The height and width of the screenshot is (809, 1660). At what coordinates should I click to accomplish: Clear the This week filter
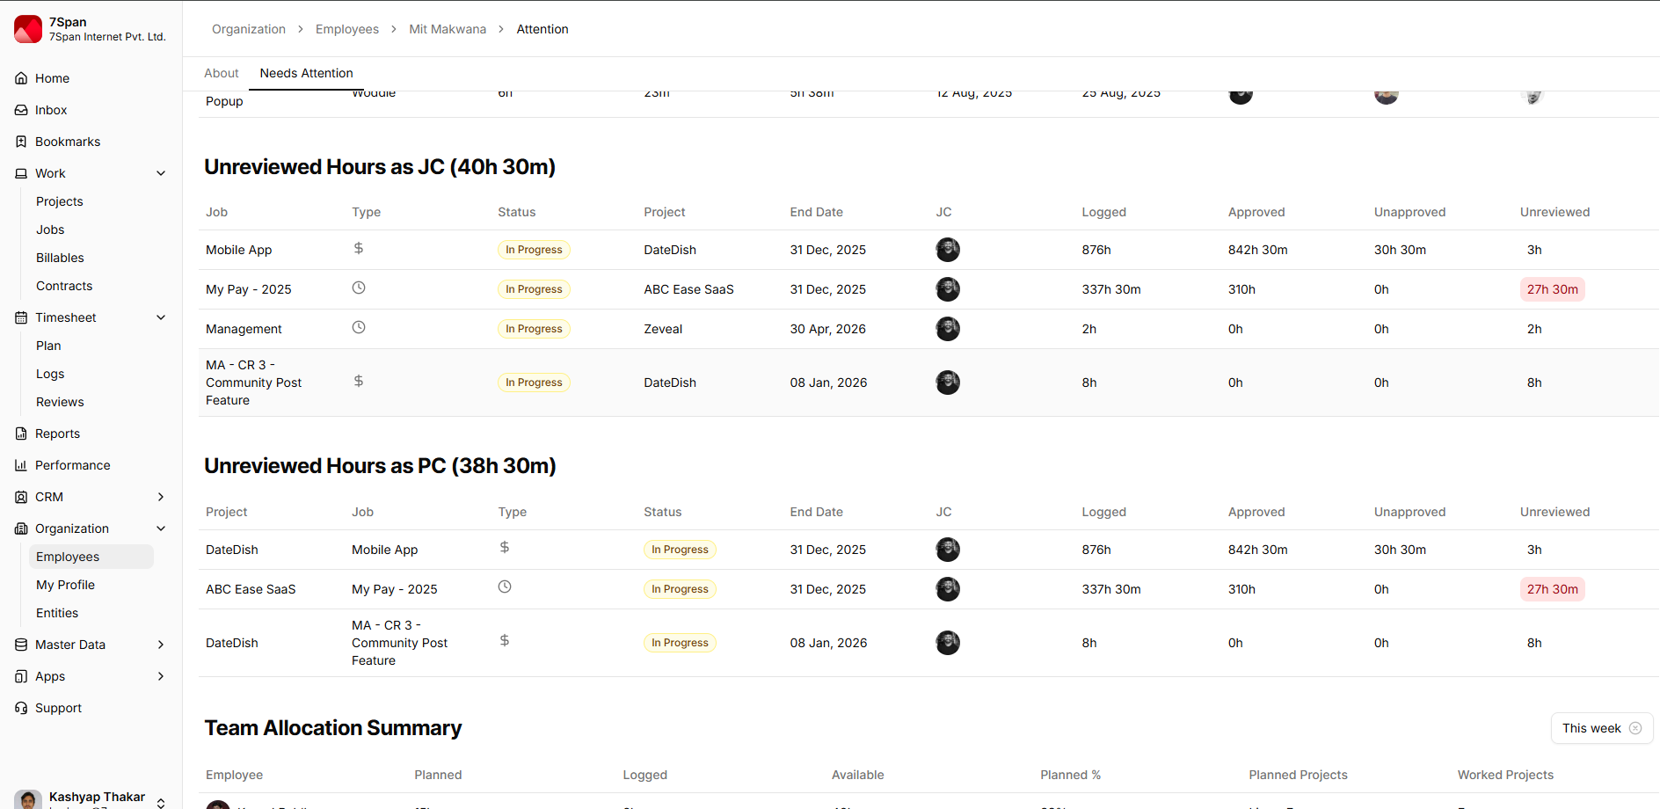[x=1635, y=728]
